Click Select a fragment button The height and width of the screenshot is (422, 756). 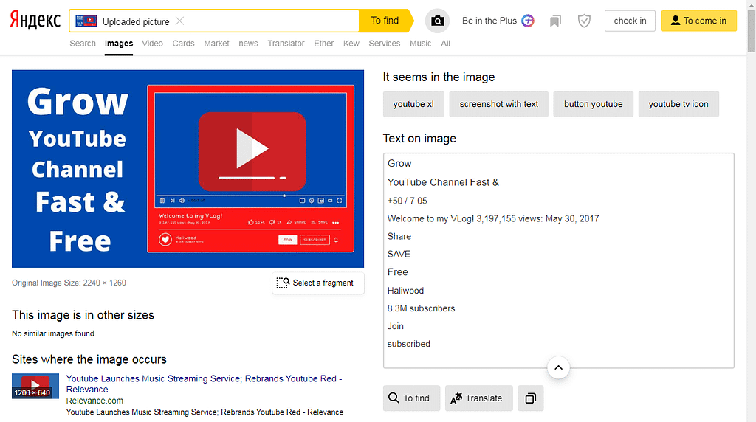point(317,283)
